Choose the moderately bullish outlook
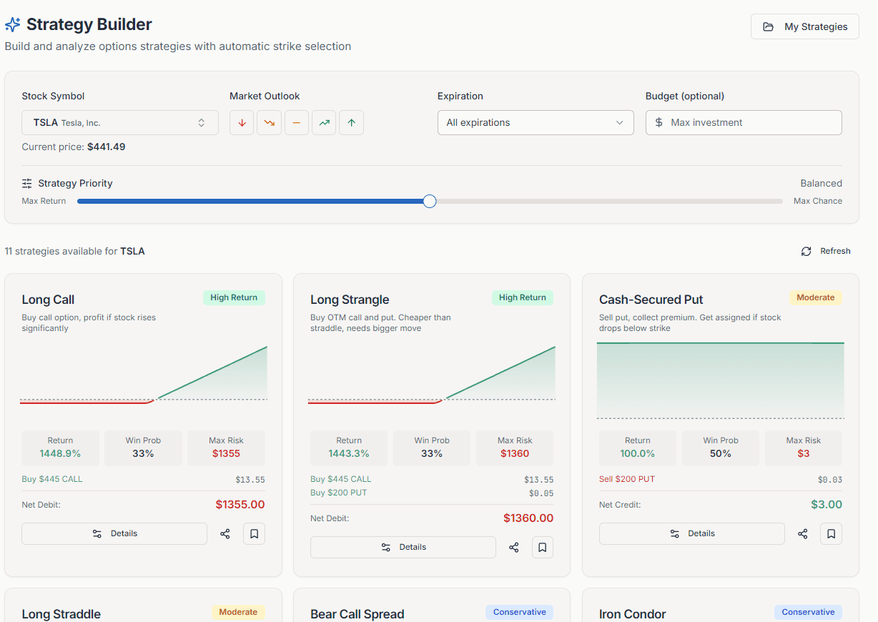This screenshot has height=622, width=878. 324,123
